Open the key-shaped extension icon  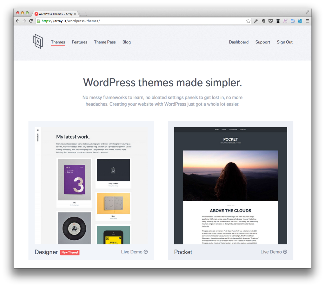(256, 21)
